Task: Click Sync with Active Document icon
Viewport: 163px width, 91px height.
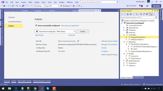Action: click(x=141, y=14)
